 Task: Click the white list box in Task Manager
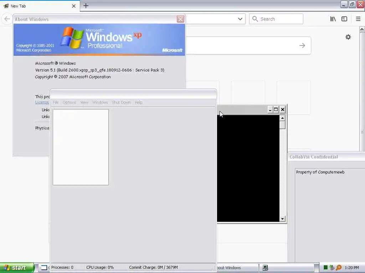81,147
